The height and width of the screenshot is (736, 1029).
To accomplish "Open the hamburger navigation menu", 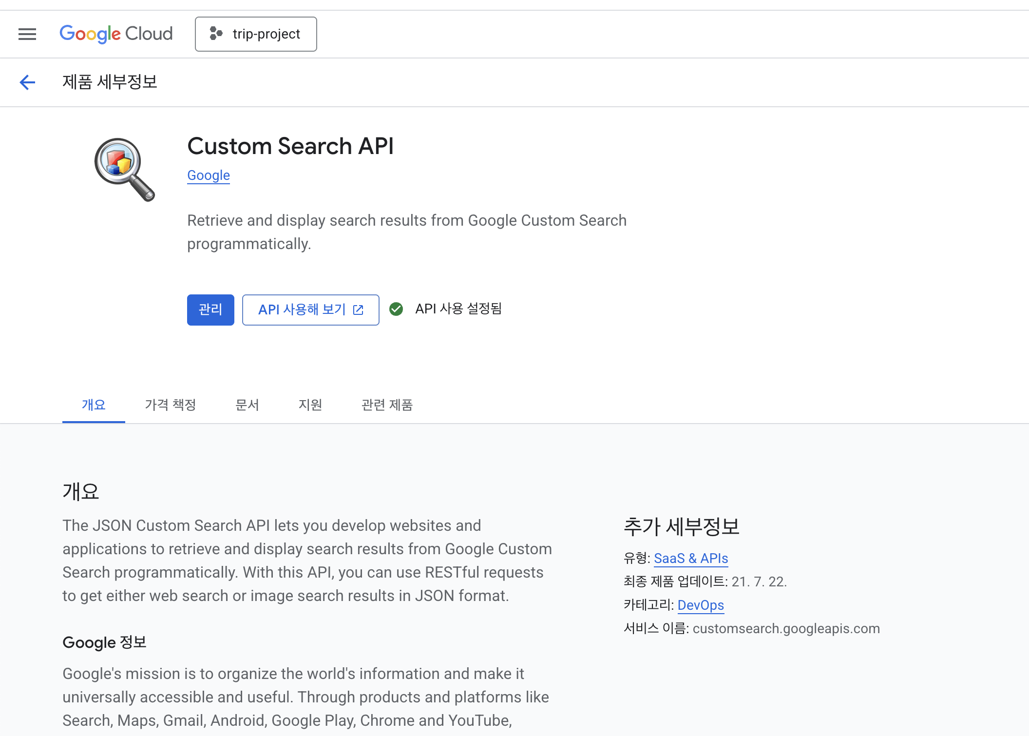I will [x=27, y=34].
